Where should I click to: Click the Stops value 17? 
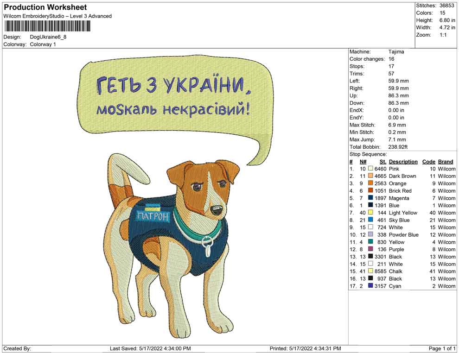pyautogui.click(x=391, y=66)
